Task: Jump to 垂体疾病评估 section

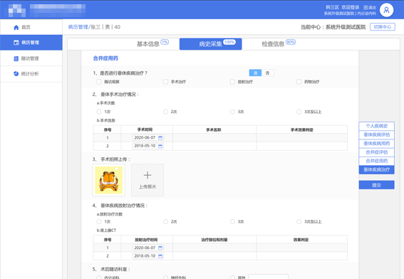Action: pyautogui.click(x=376, y=135)
